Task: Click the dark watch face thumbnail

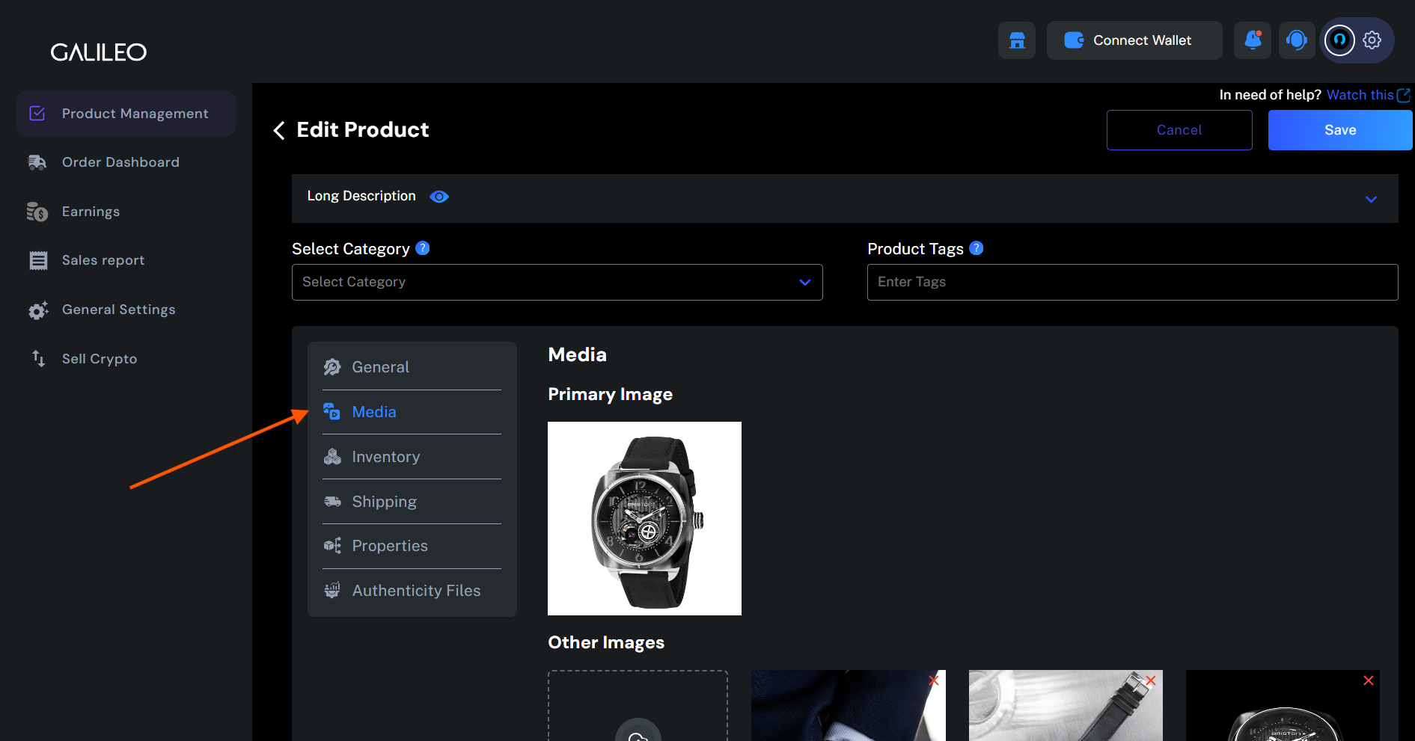Action: pyautogui.click(x=1283, y=706)
